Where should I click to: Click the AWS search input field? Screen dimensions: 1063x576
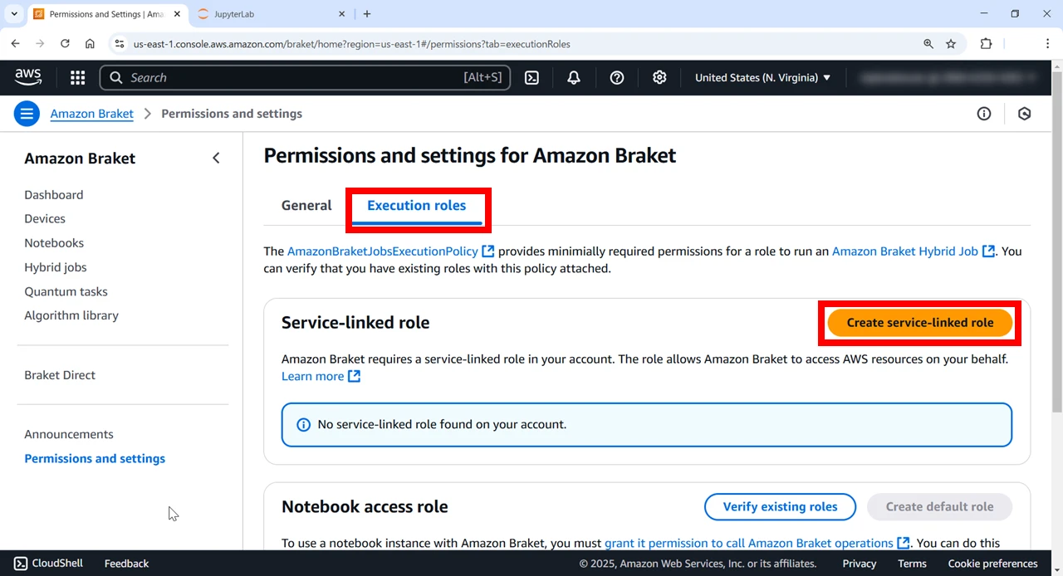click(x=306, y=77)
